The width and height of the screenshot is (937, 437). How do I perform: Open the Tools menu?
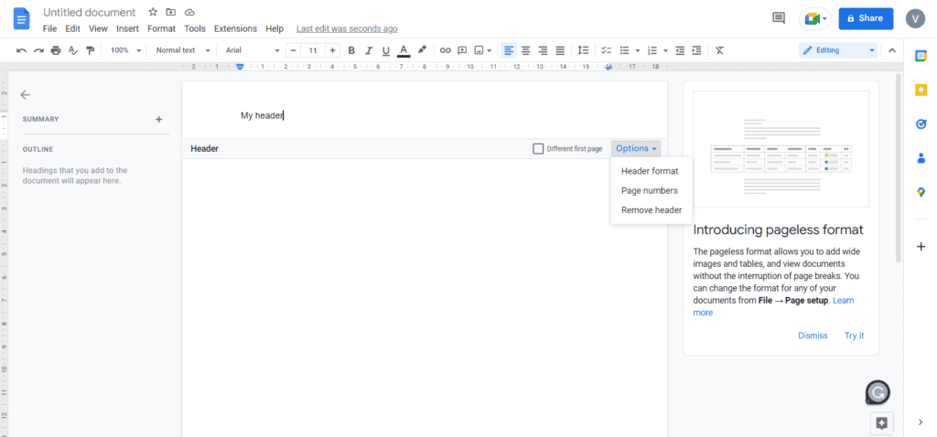pos(195,28)
